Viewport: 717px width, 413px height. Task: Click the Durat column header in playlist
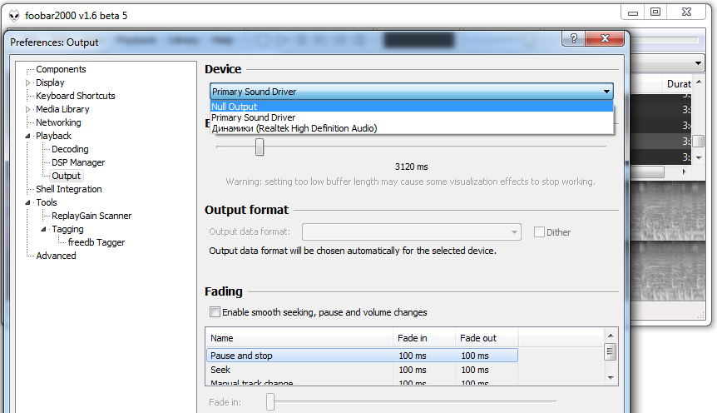679,84
